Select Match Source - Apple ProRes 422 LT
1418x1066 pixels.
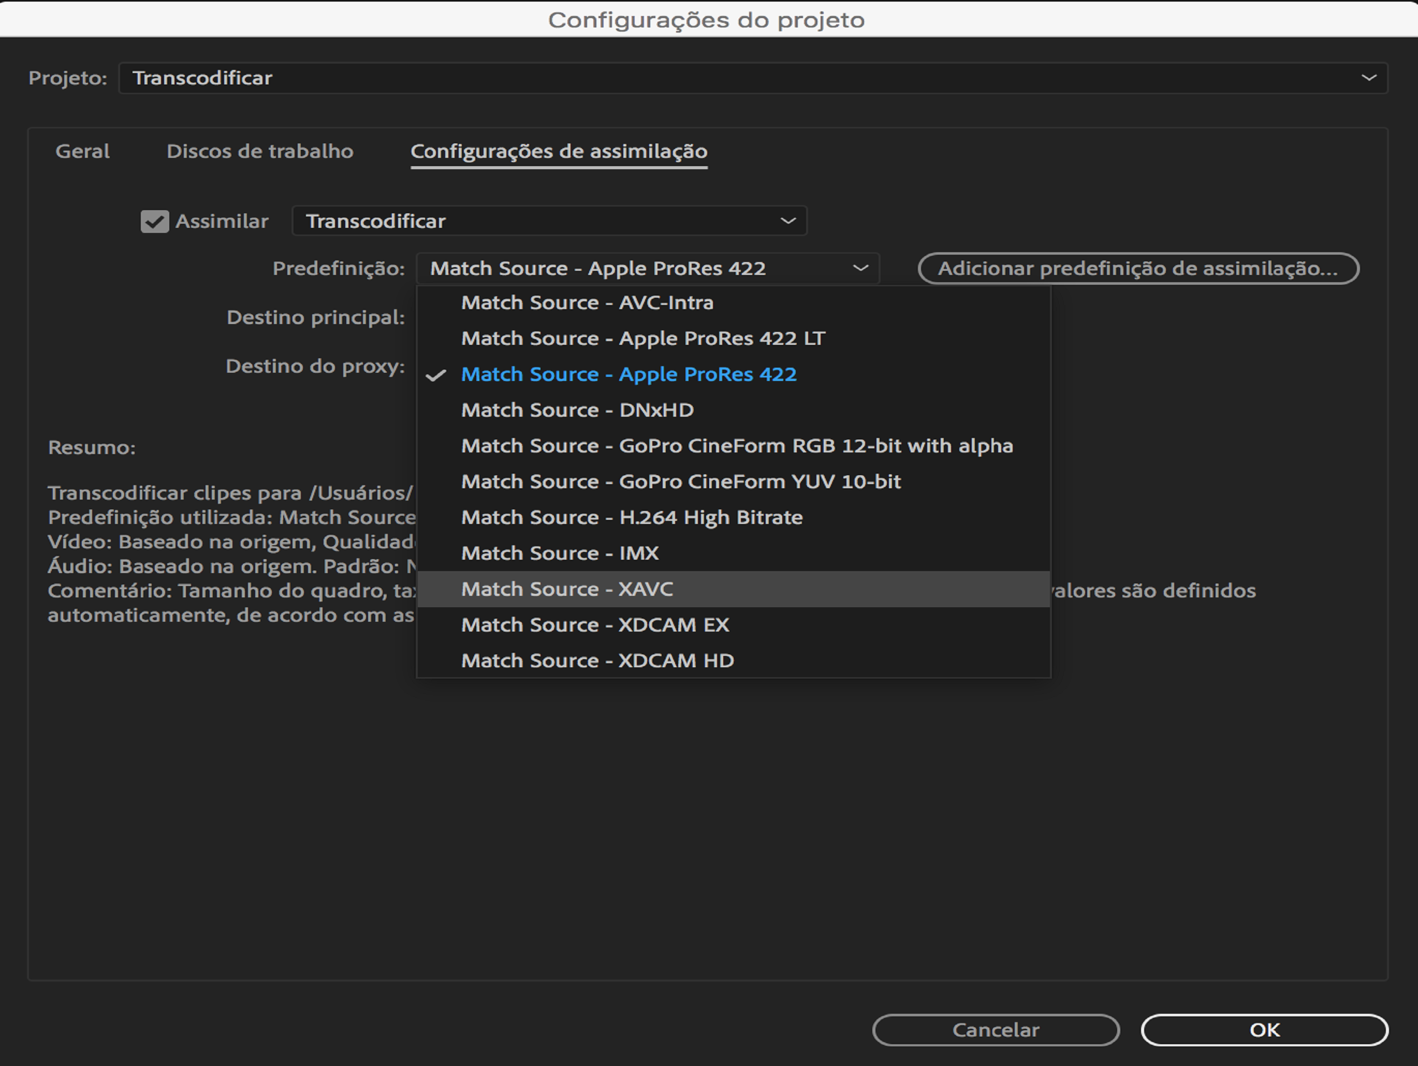tap(643, 339)
